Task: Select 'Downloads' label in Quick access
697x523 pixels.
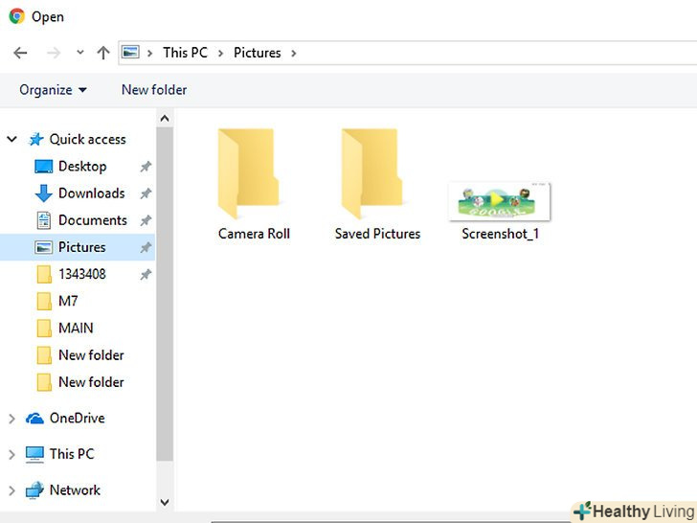Action: 92,193
